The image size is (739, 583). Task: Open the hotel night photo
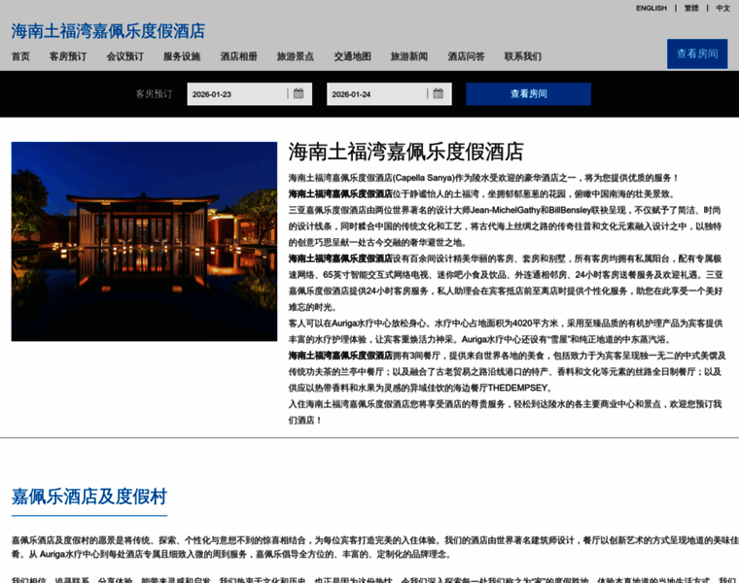[144, 242]
